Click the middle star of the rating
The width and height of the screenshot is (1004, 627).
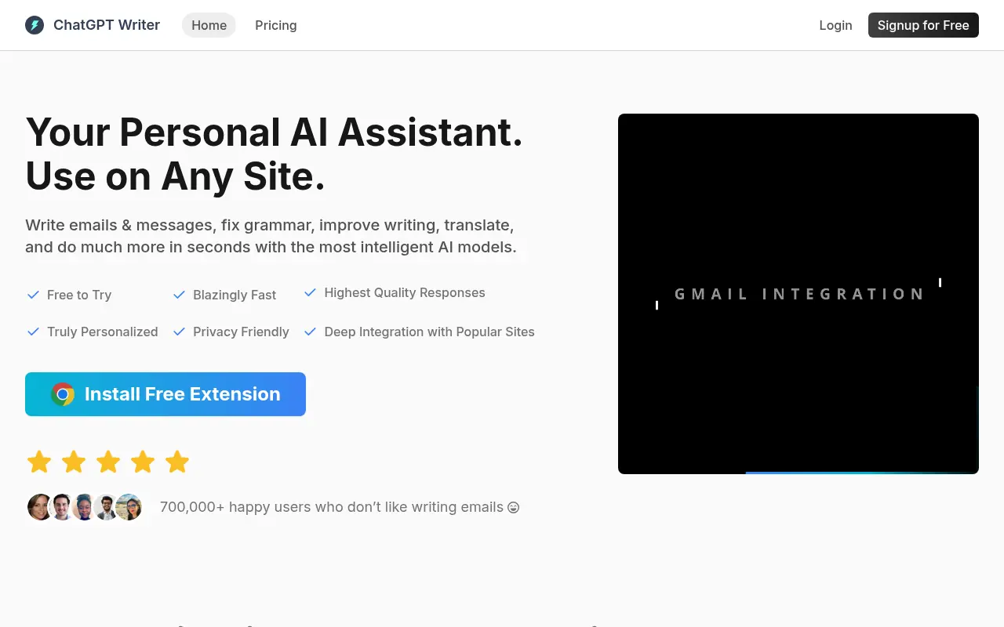point(107,462)
